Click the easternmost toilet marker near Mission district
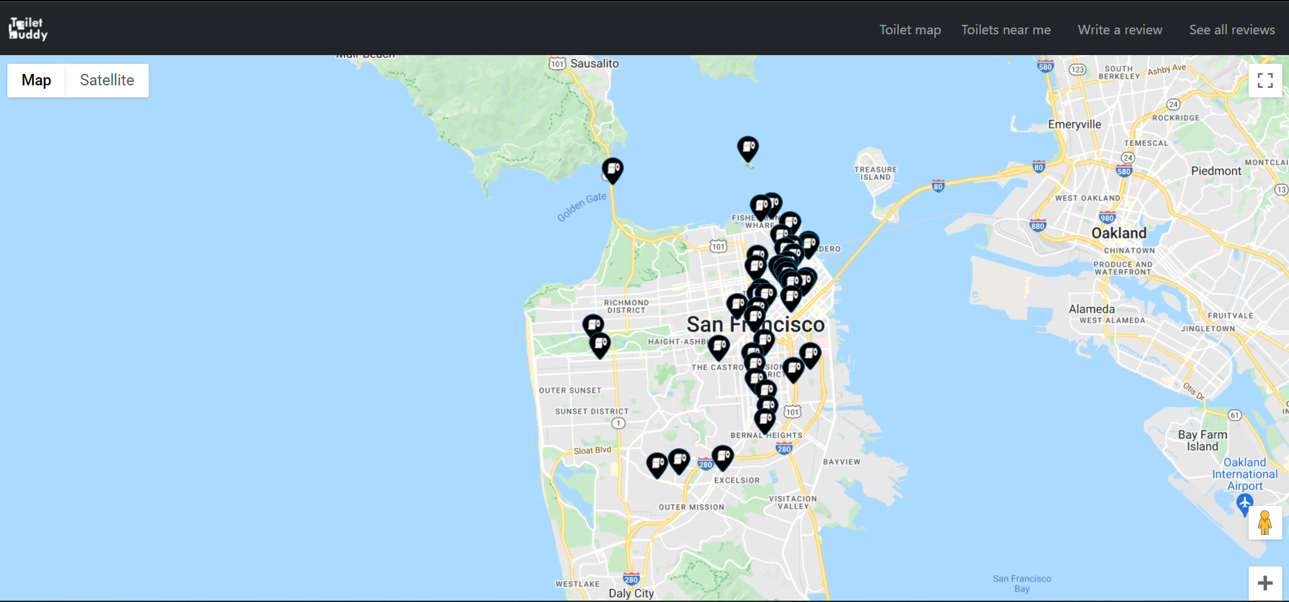Viewport: 1289px width, 602px height. (810, 355)
